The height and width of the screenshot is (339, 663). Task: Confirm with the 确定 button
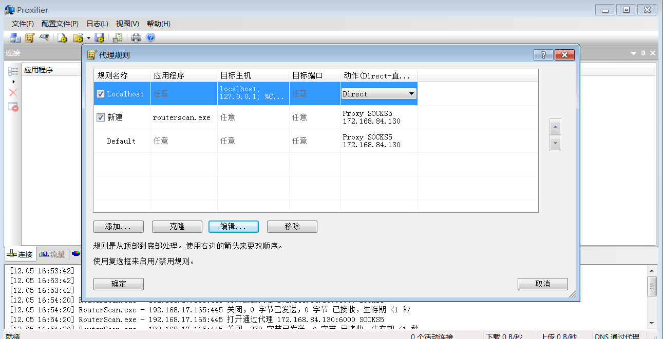tap(119, 284)
